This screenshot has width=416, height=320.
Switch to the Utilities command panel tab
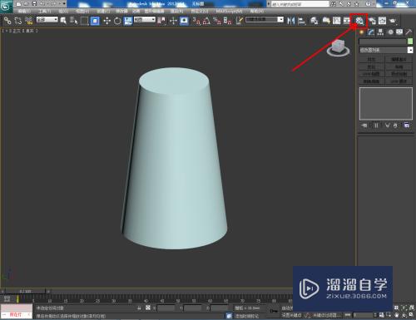(x=409, y=32)
